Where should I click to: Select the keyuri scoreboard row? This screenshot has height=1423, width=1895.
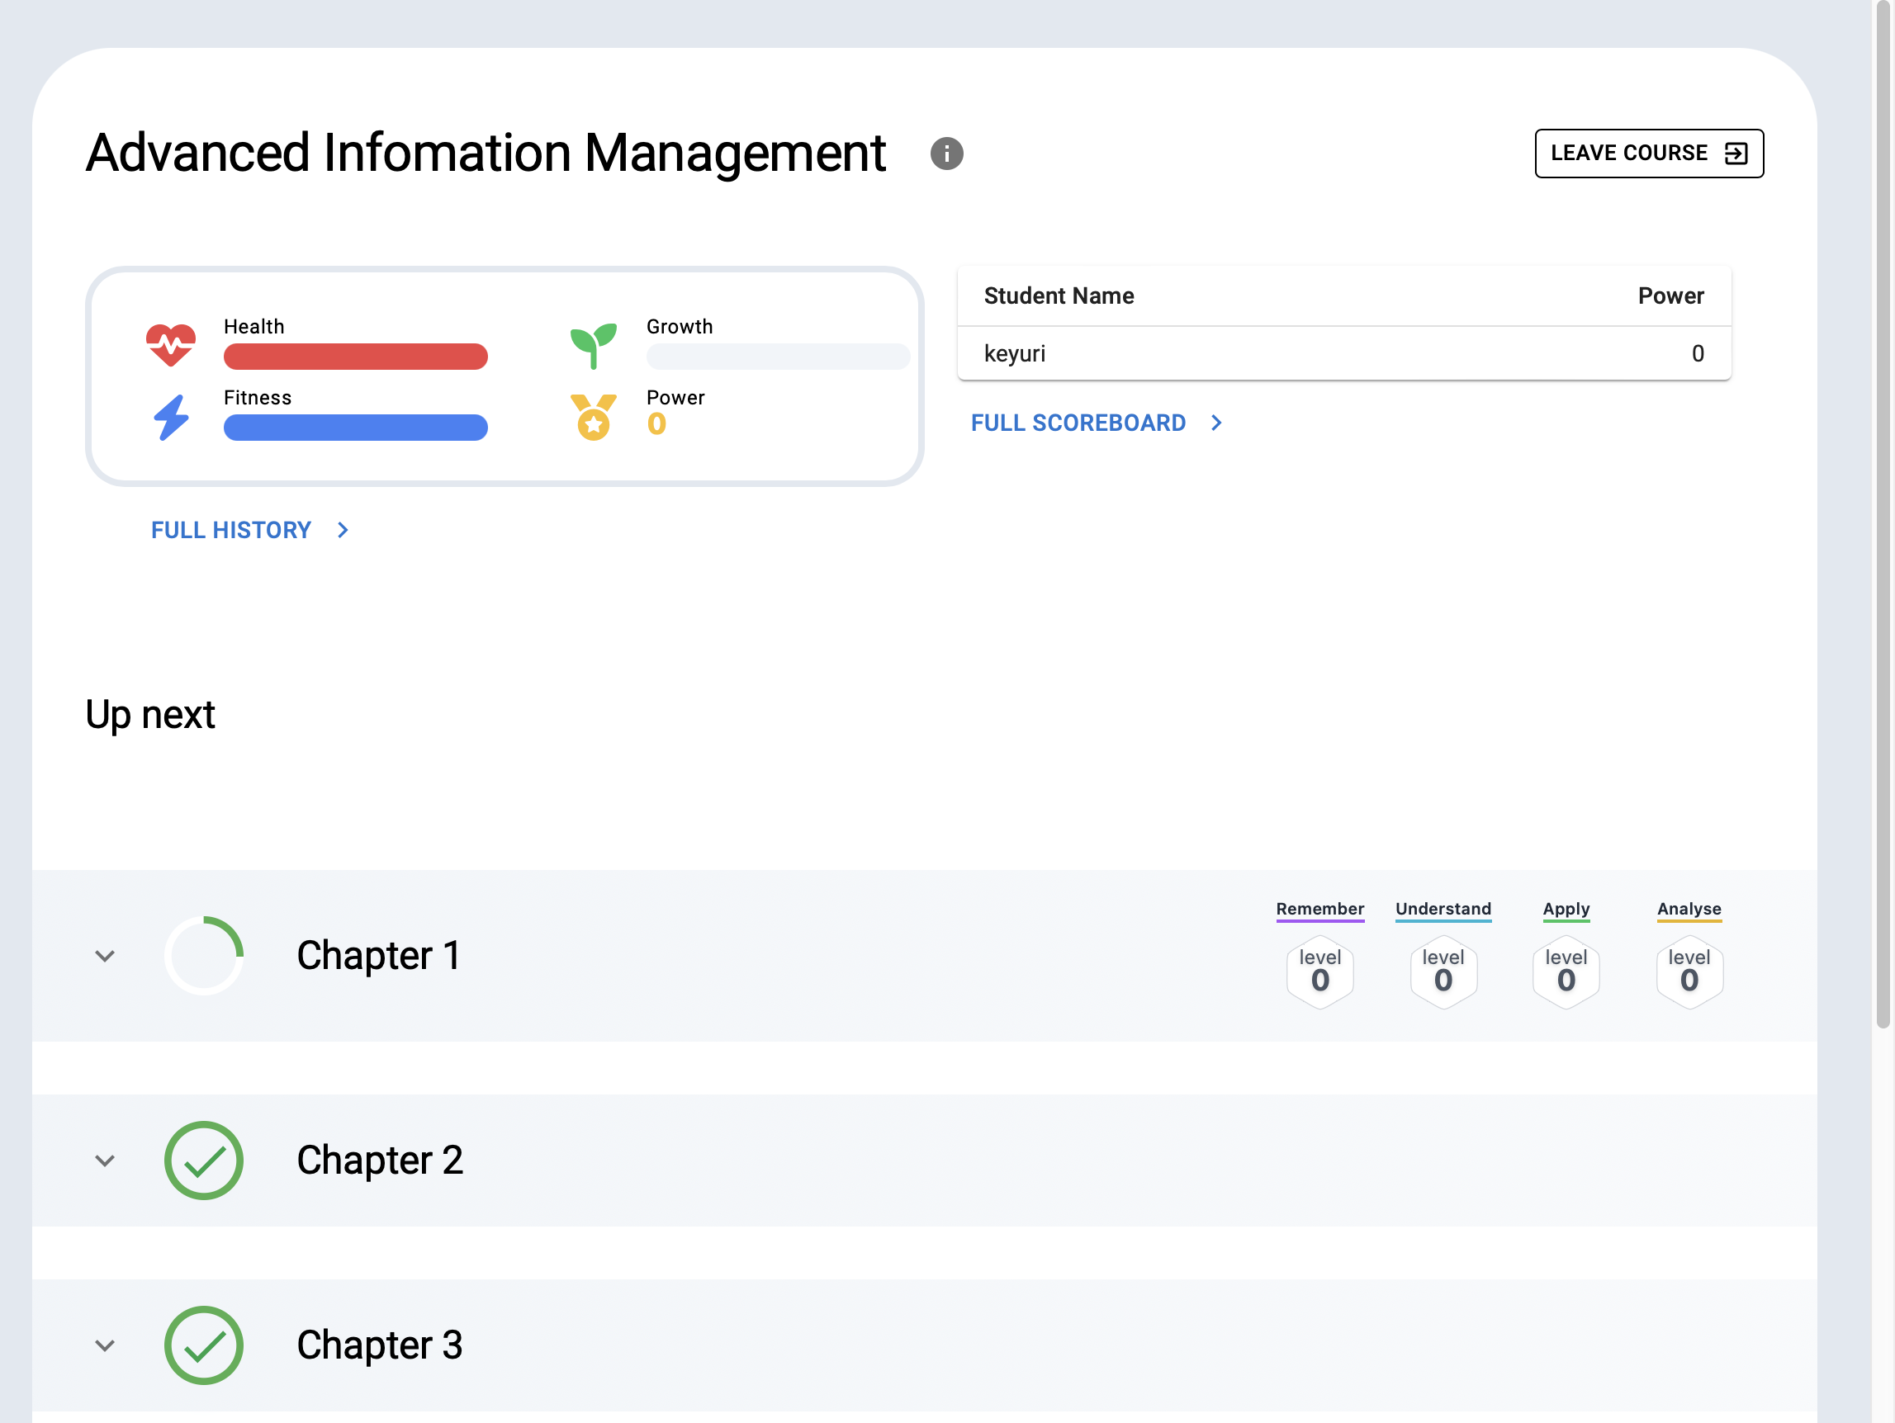(1344, 353)
